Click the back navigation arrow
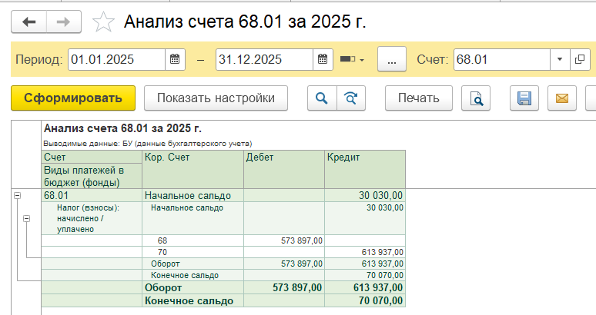596x315 pixels. [29, 22]
